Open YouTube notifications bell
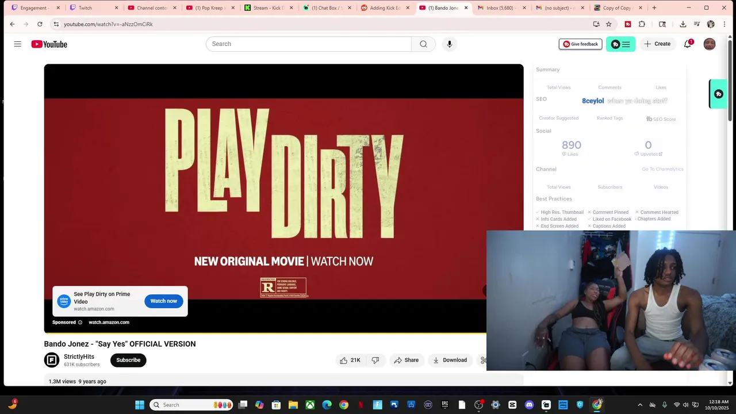Viewport: 736px width, 414px height. click(x=687, y=44)
